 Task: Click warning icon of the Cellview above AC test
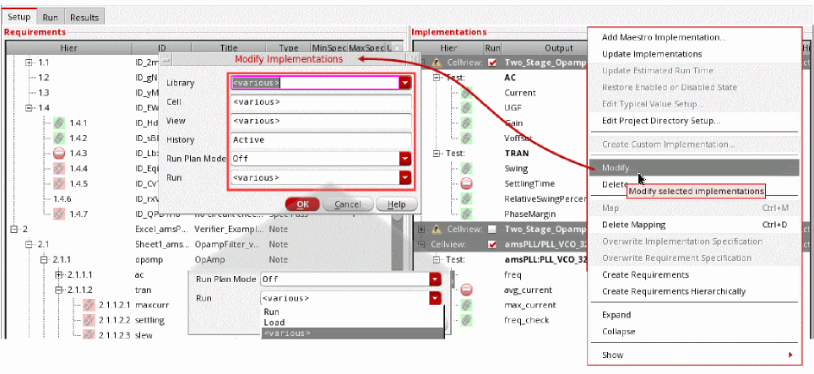[x=436, y=62]
